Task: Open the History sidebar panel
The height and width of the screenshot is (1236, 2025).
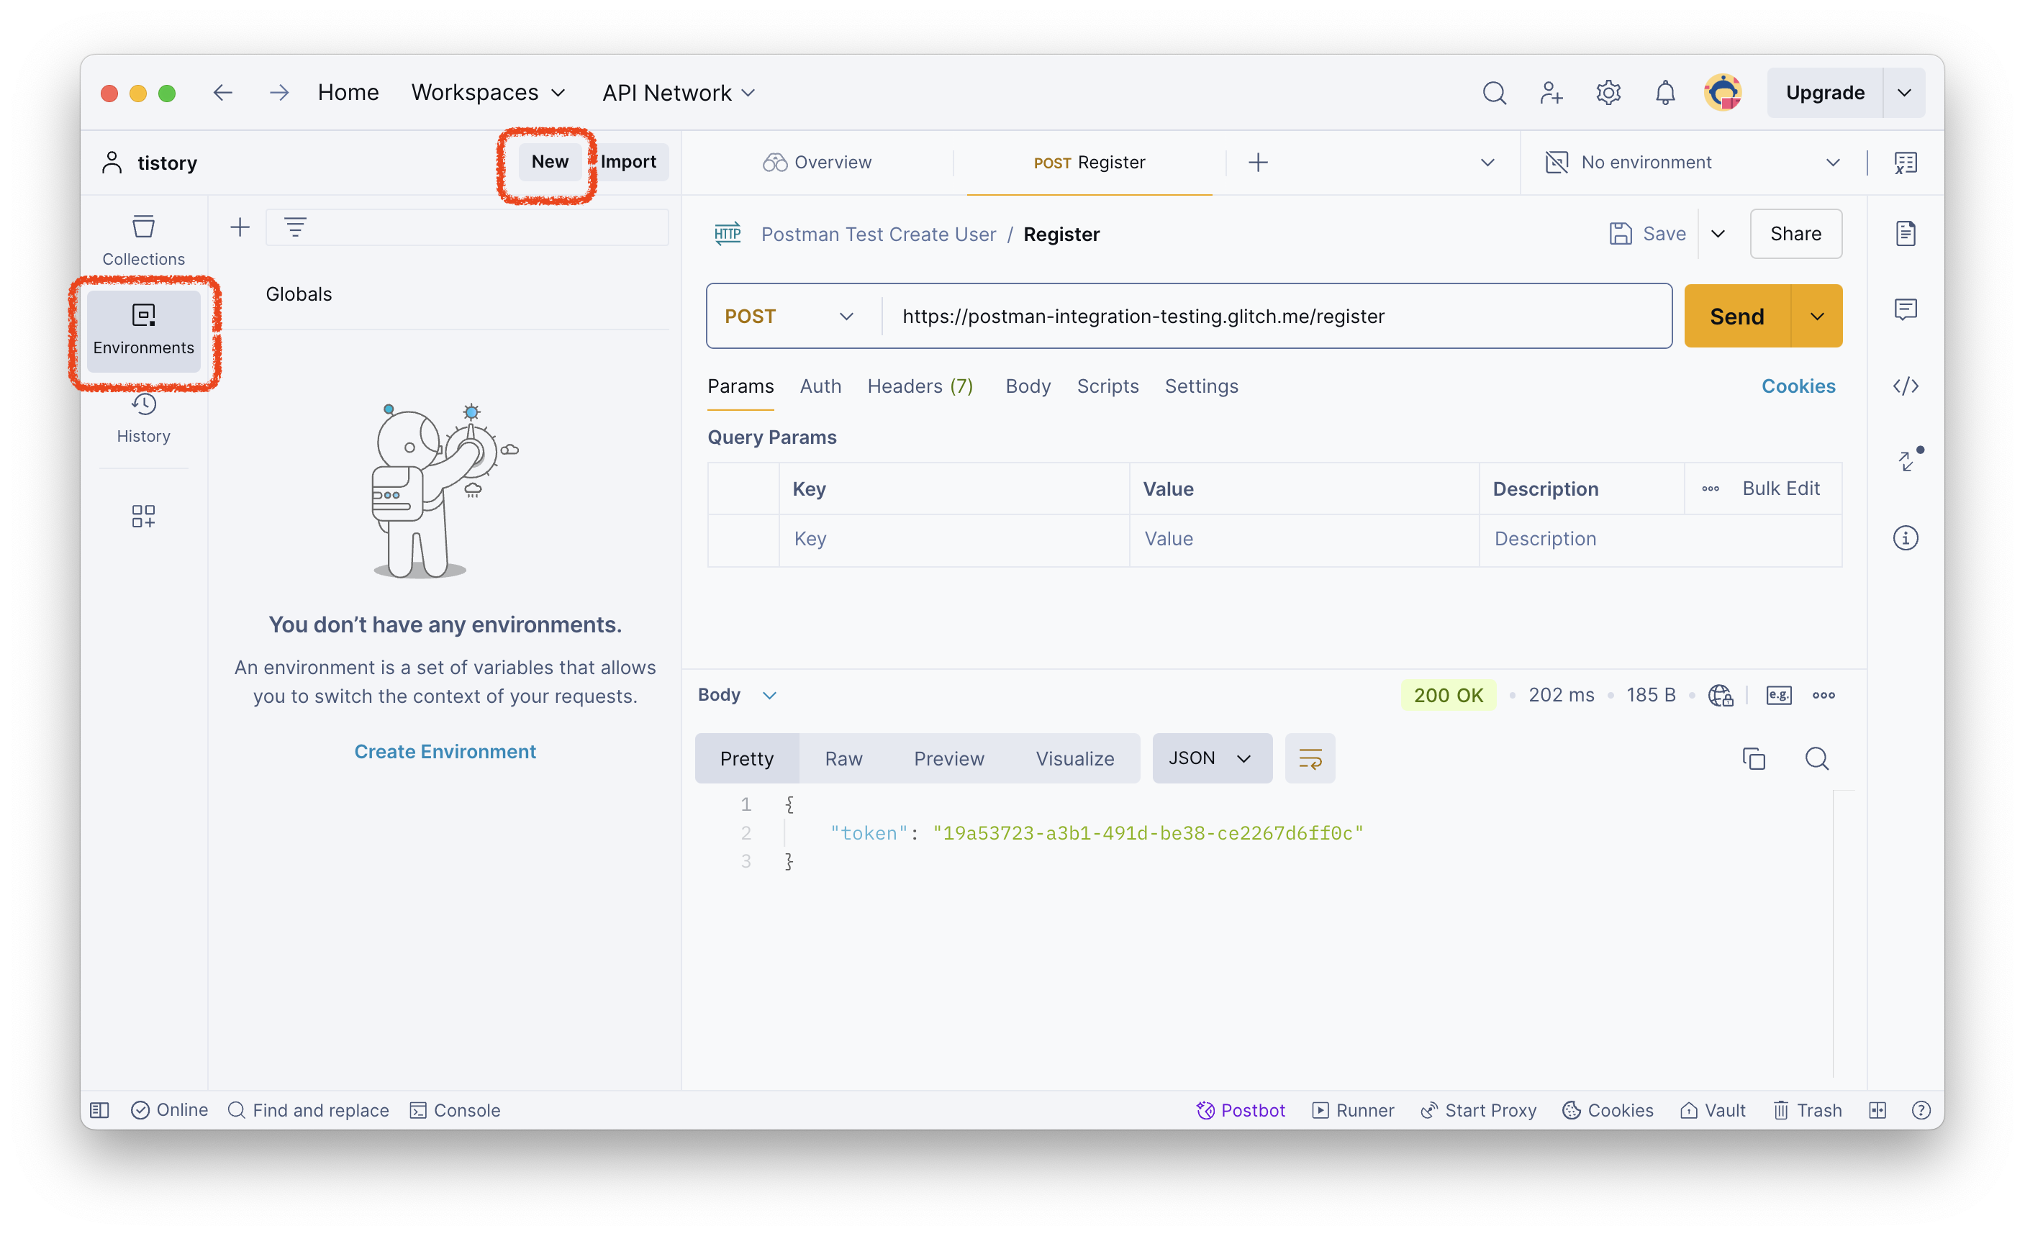Action: coord(143,418)
